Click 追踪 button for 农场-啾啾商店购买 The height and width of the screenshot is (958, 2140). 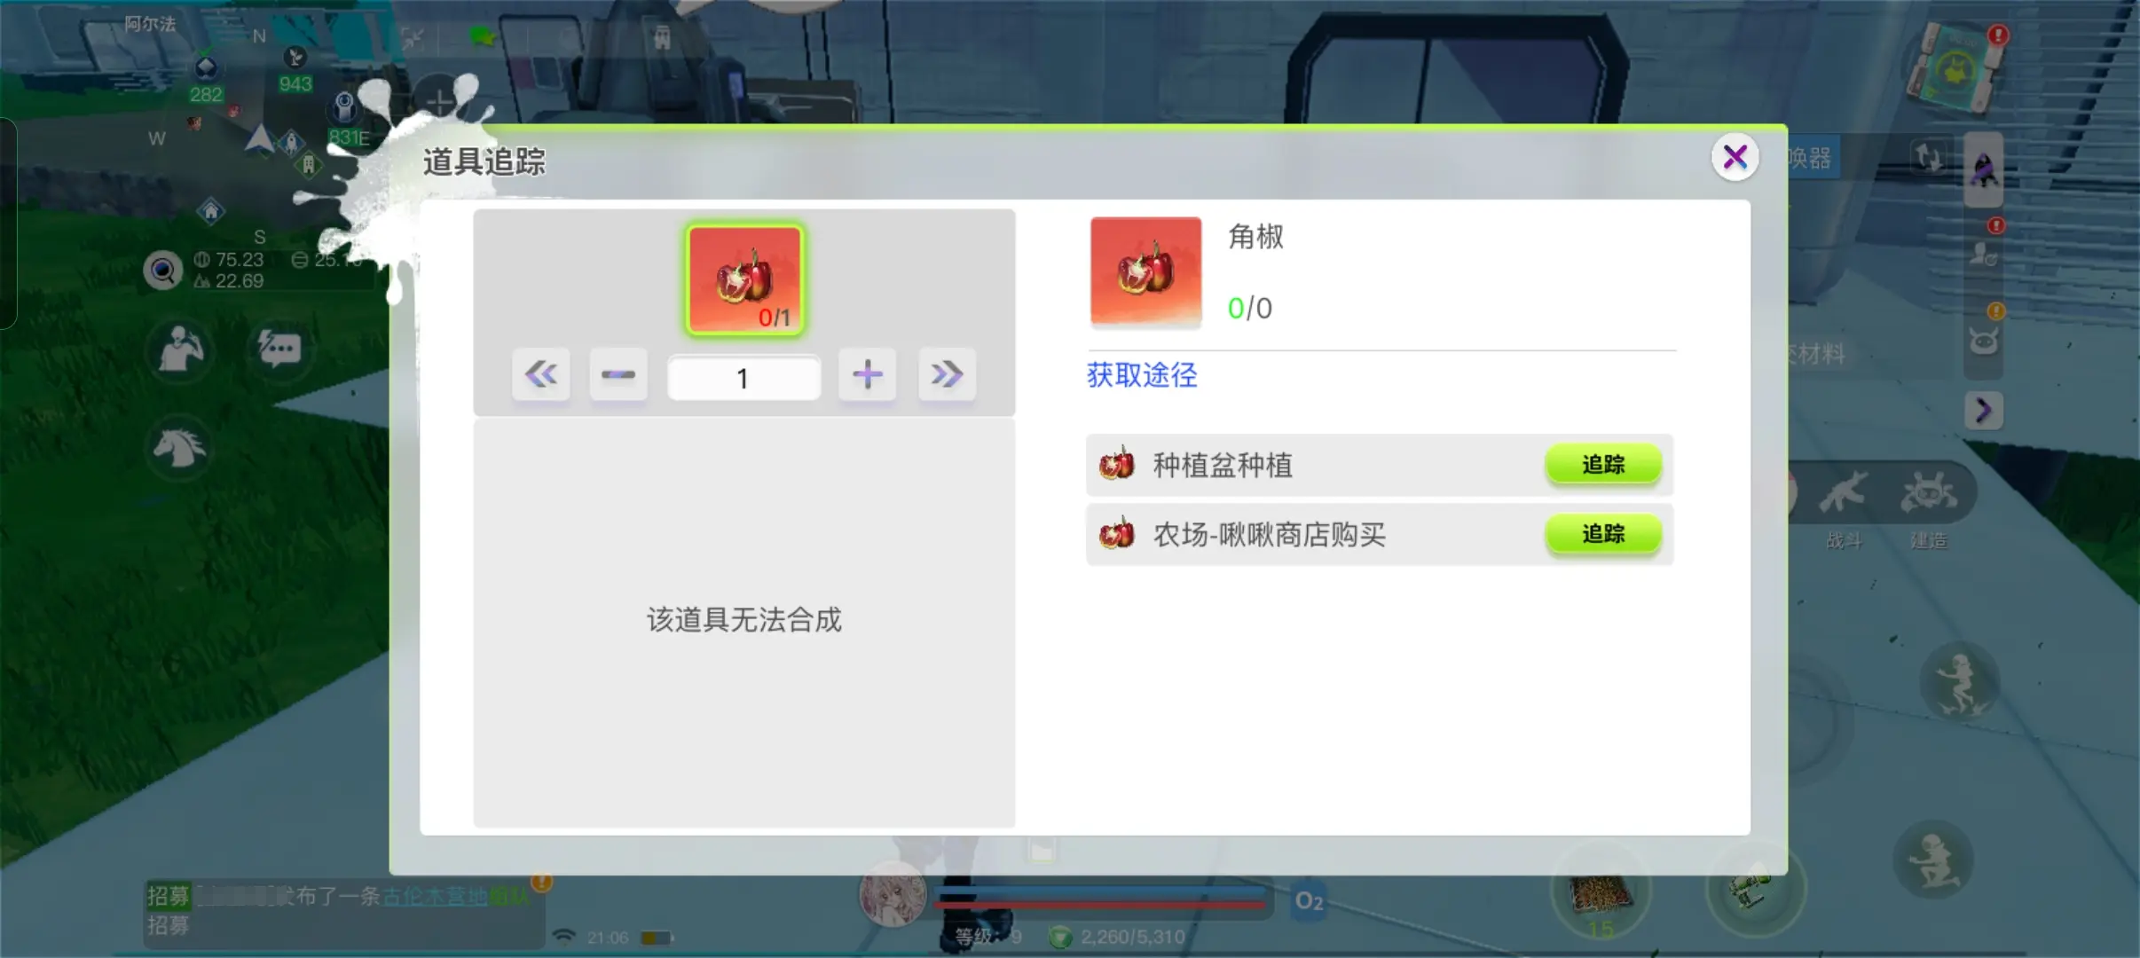(x=1602, y=534)
